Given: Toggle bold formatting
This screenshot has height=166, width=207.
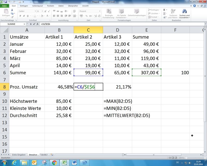Looking at the screenshot, I should [x=20, y=16].
